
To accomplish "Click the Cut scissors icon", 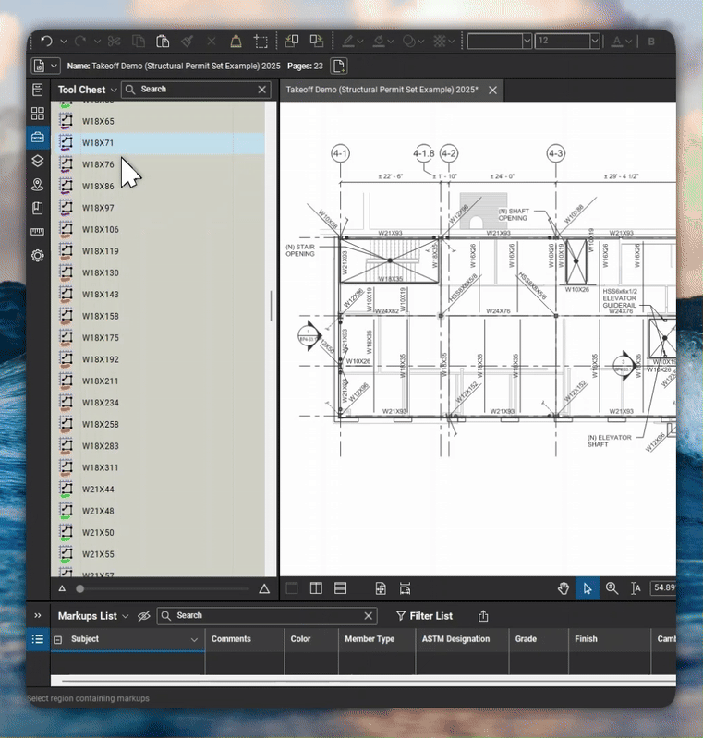I will click(114, 42).
